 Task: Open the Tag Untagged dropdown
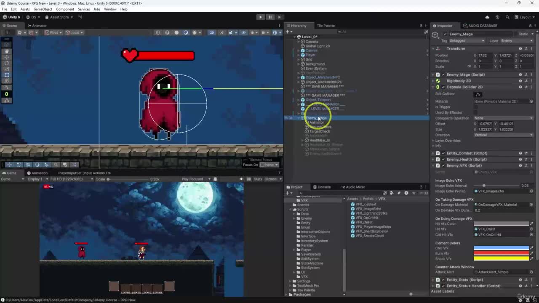467,41
